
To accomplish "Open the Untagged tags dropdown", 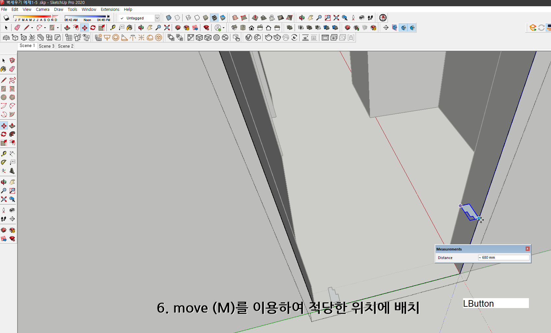I will point(157,18).
